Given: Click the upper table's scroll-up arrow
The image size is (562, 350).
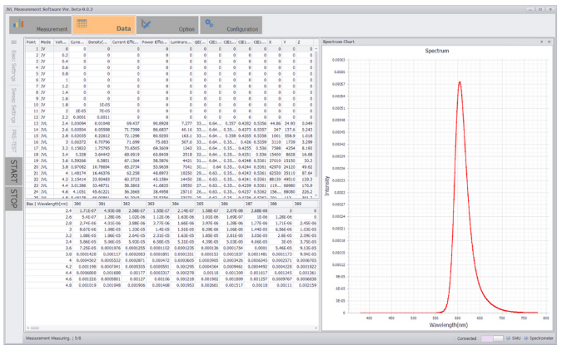Looking at the screenshot, I should point(316,49).
